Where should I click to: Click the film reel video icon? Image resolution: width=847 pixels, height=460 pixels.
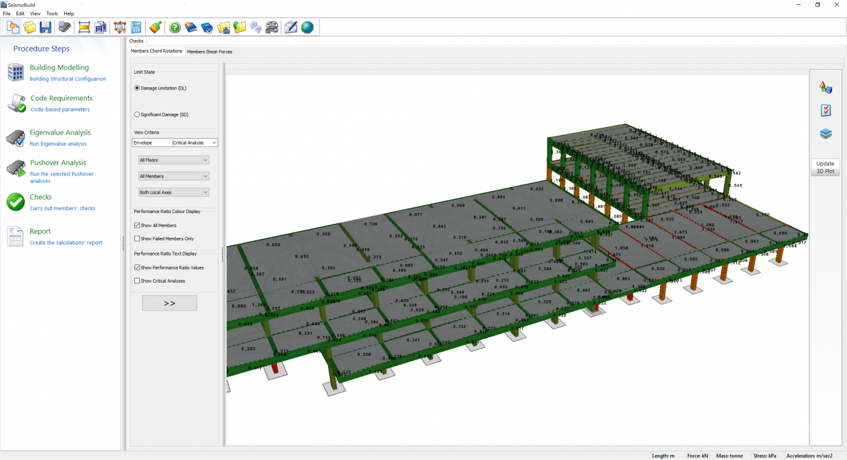272,27
